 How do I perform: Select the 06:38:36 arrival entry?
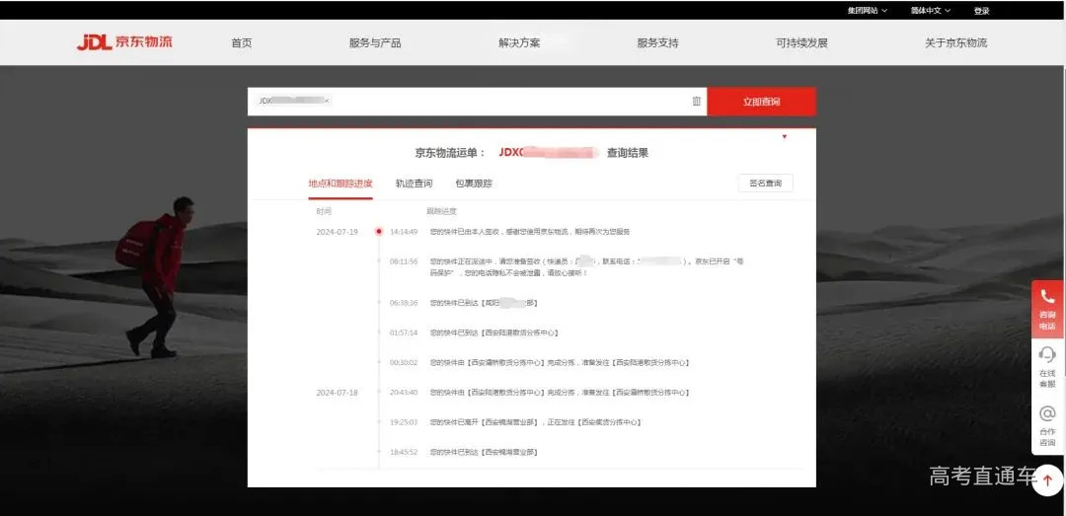tap(484, 303)
